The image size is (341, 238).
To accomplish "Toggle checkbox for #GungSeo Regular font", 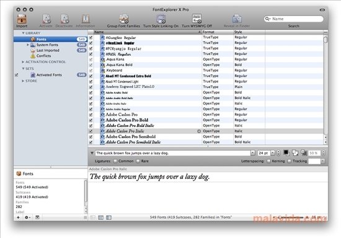I will coord(91,38).
